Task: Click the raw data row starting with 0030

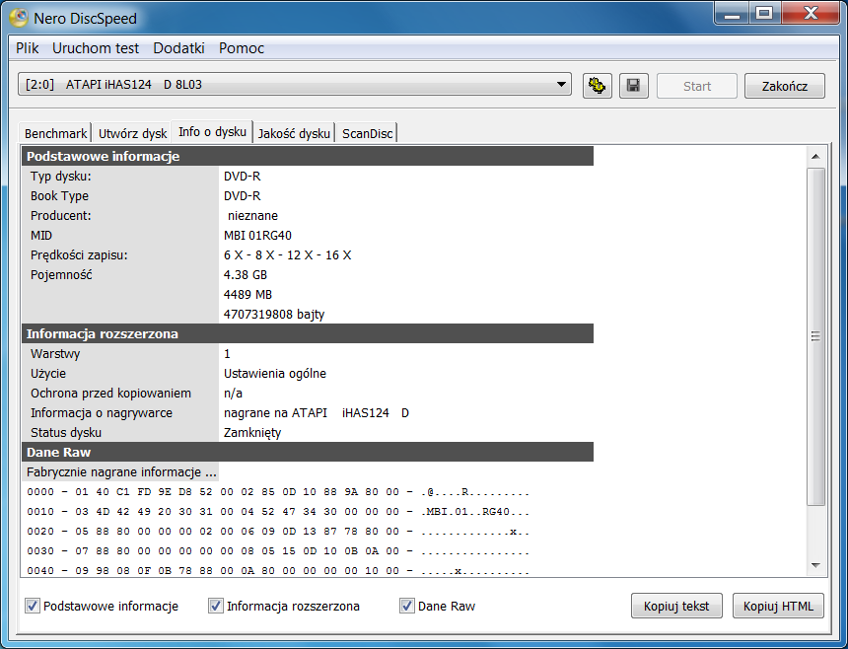Action: (278, 551)
